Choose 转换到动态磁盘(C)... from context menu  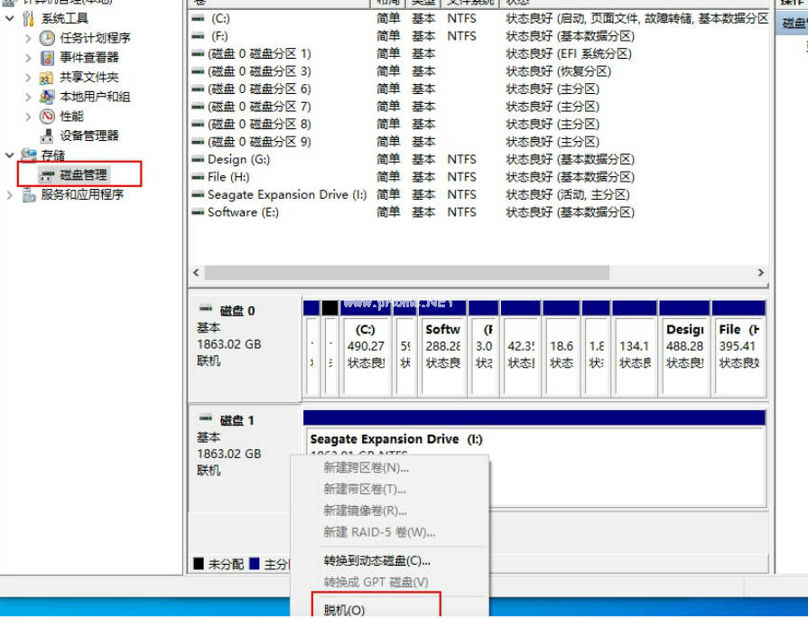[x=376, y=561]
